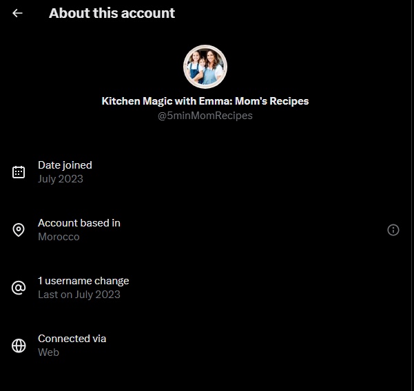Open the account's round profile picture
The height and width of the screenshot is (391, 414).
(x=205, y=67)
